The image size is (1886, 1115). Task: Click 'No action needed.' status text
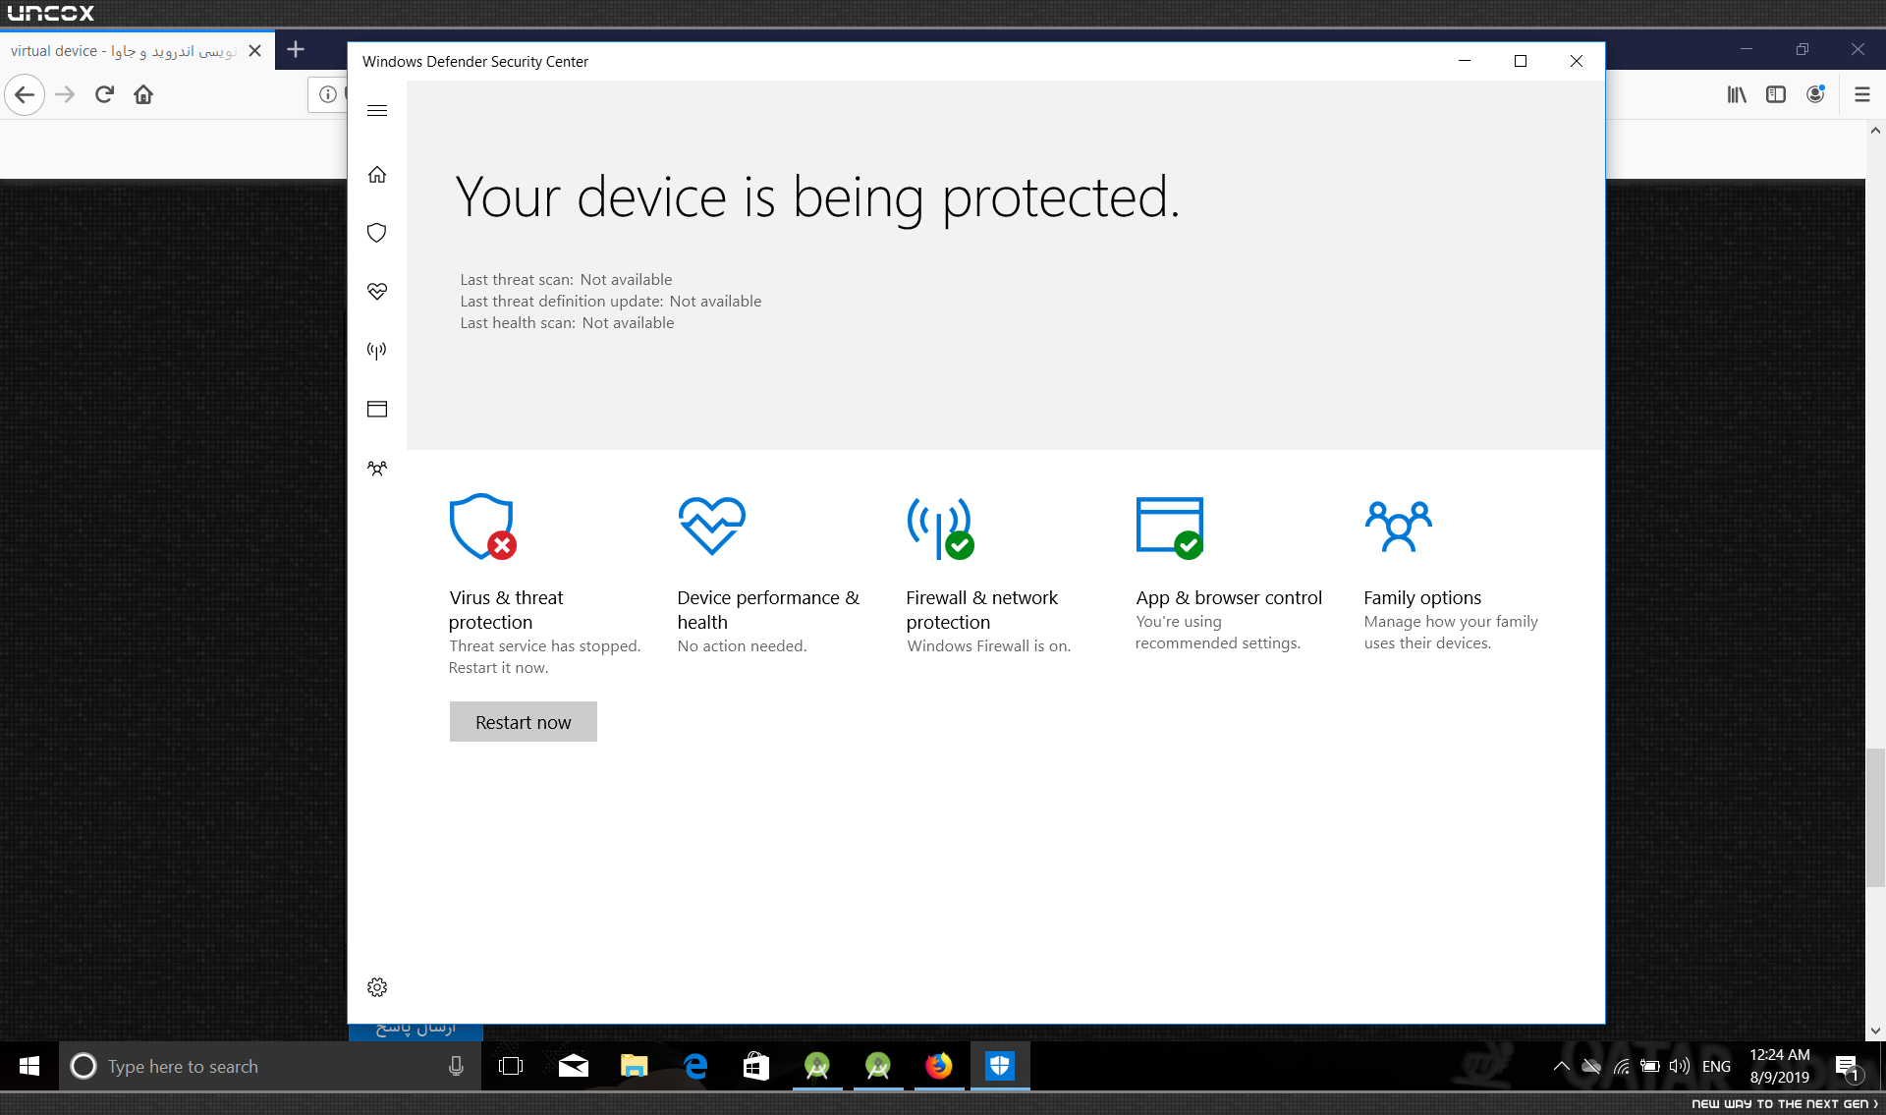click(742, 646)
